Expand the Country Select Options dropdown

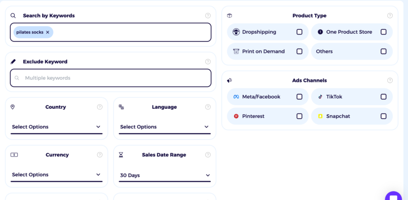click(57, 127)
